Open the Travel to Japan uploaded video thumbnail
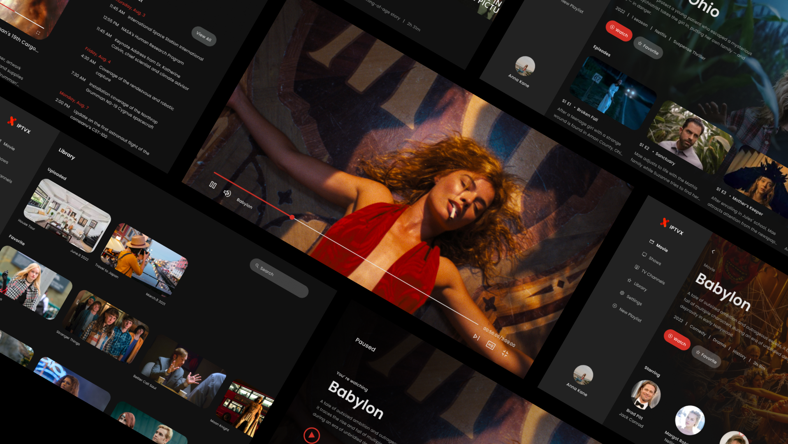This screenshot has width=788, height=444. pos(144,260)
